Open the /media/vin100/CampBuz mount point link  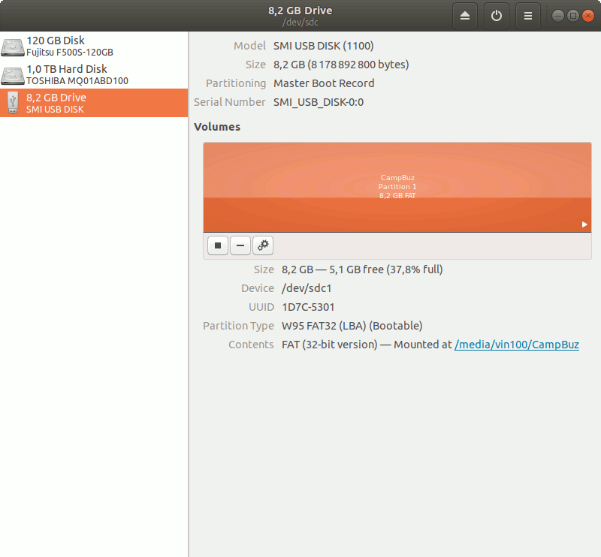[517, 345]
